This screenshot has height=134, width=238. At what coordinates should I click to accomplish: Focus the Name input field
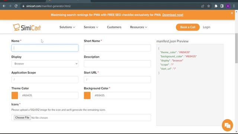(x=45, y=48)
